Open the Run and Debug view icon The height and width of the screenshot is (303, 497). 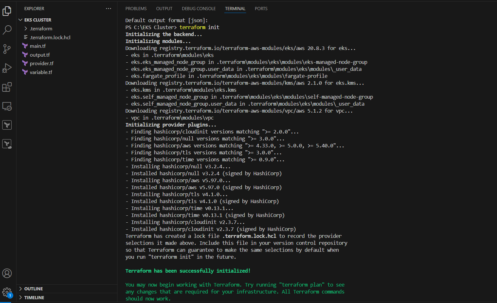pos(7,68)
